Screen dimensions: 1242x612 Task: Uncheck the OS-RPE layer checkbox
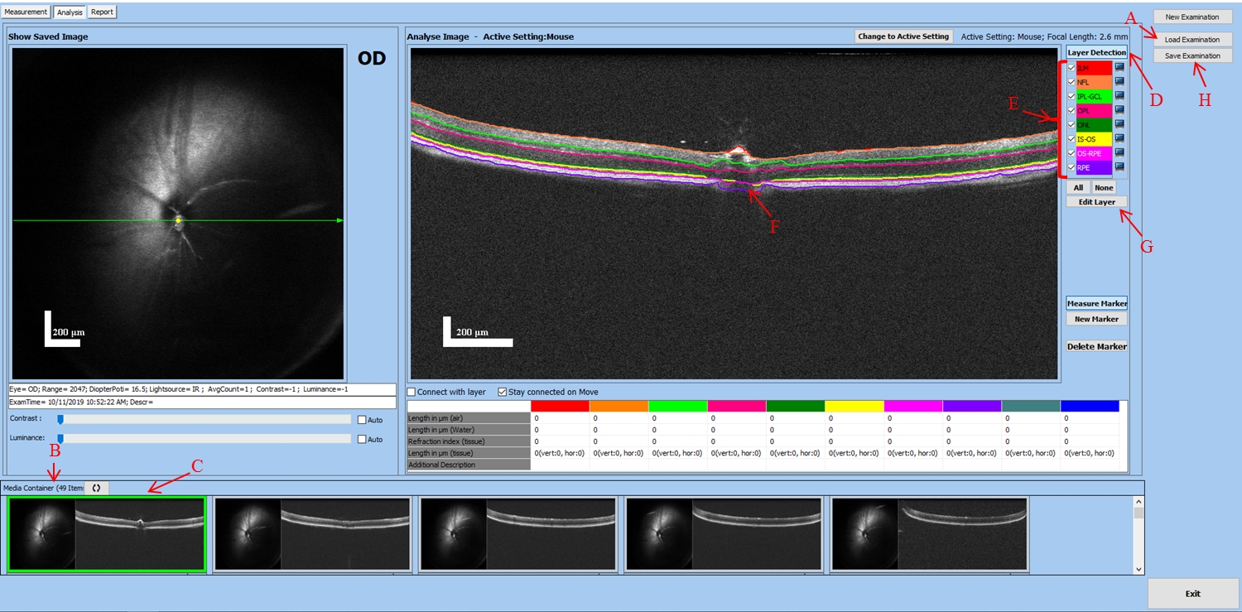(1071, 153)
